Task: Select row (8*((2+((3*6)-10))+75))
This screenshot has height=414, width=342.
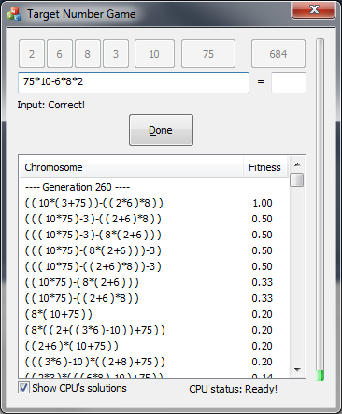Action: coord(154,330)
